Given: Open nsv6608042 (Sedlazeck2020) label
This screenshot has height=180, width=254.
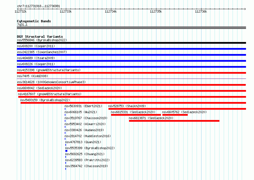Looking at the screenshot, I should pos(39,88).
